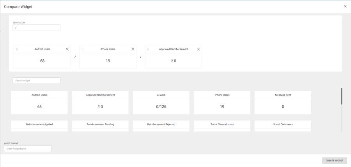Select the Message Sent widget tile
Viewport: 351px width, 167px height.
tap(283, 103)
